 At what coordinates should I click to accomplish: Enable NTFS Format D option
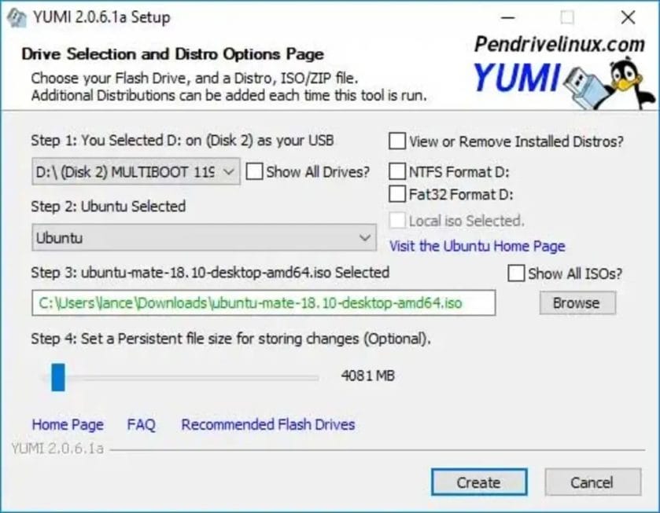click(398, 170)
